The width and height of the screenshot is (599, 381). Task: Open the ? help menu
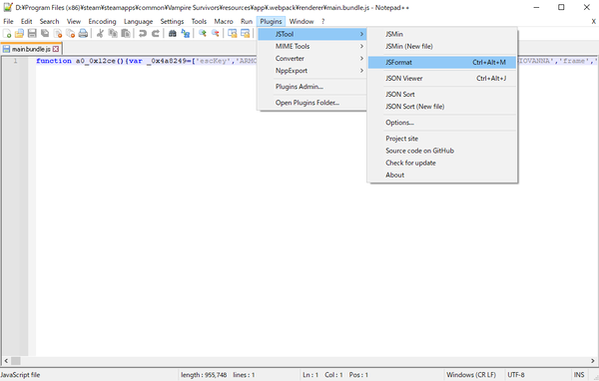[x=322, y=21]
